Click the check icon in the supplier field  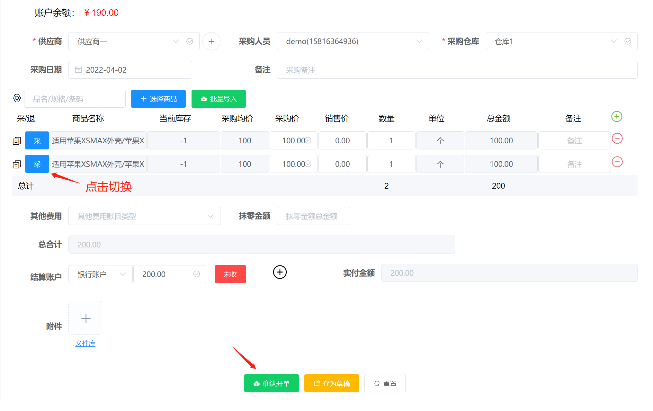[190, 41]
